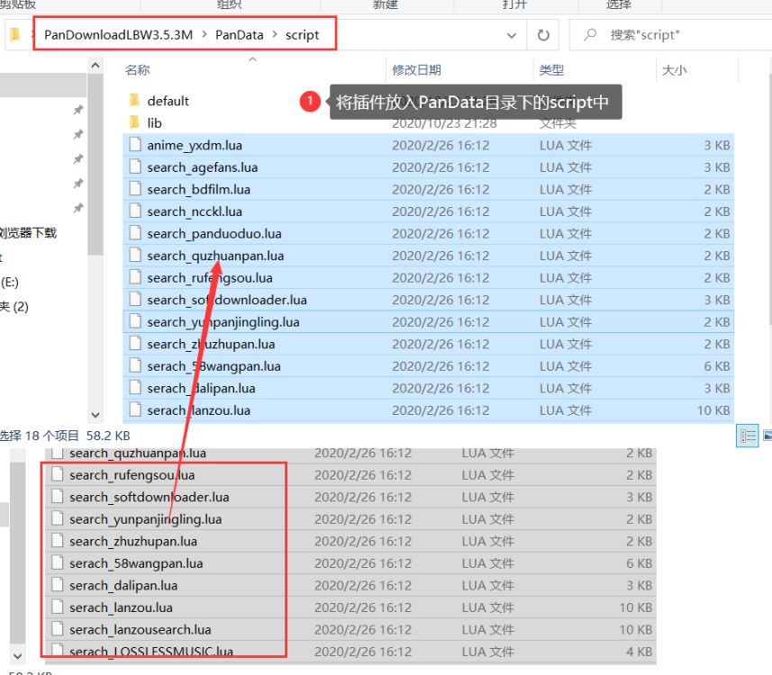Click script breadcrumb in address bar

point(303,35)
